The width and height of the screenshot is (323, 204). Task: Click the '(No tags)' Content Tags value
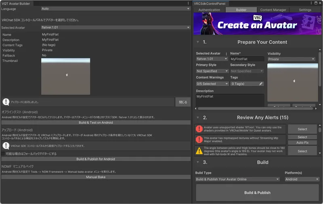pyautogui.click(x=48, y=45)
